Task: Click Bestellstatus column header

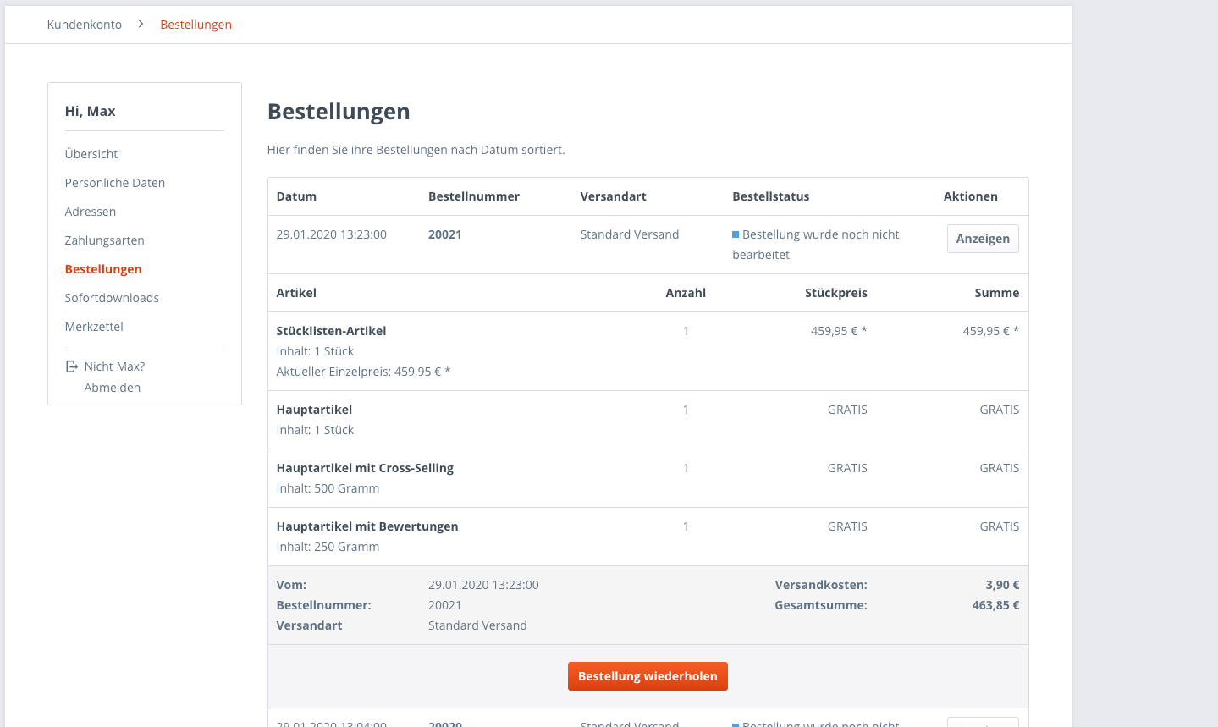Action: tap(771, 196)
